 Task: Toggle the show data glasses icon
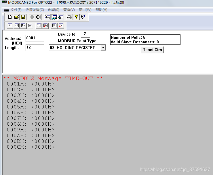(x=54, y=17)
